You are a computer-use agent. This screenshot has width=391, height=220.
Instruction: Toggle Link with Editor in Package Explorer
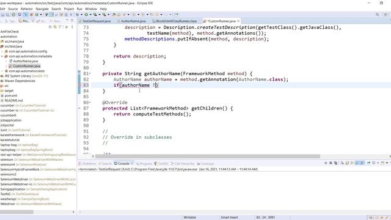[x=55, y=27]
